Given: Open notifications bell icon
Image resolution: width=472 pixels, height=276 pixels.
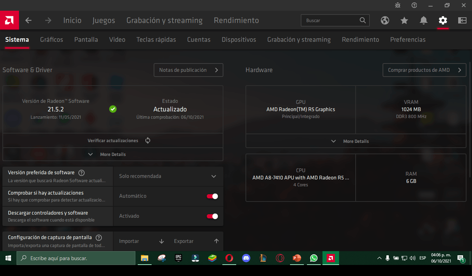Looking at the screenshot, I should (424, 20).
